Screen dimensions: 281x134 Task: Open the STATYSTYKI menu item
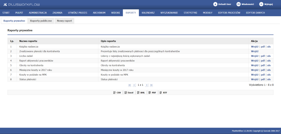click(190, 13)
